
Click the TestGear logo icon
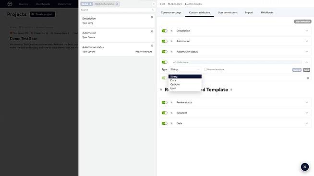(x=10, y=4)
